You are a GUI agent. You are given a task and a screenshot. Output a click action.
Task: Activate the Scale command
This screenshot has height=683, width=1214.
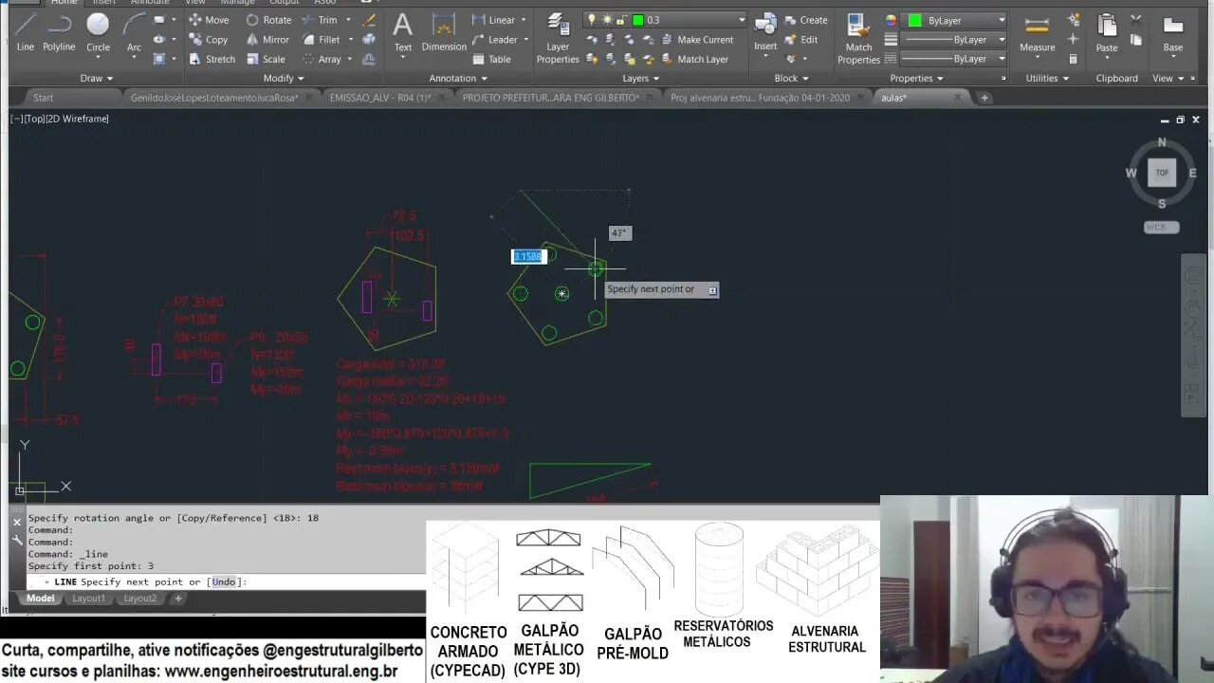click(265, 59)
